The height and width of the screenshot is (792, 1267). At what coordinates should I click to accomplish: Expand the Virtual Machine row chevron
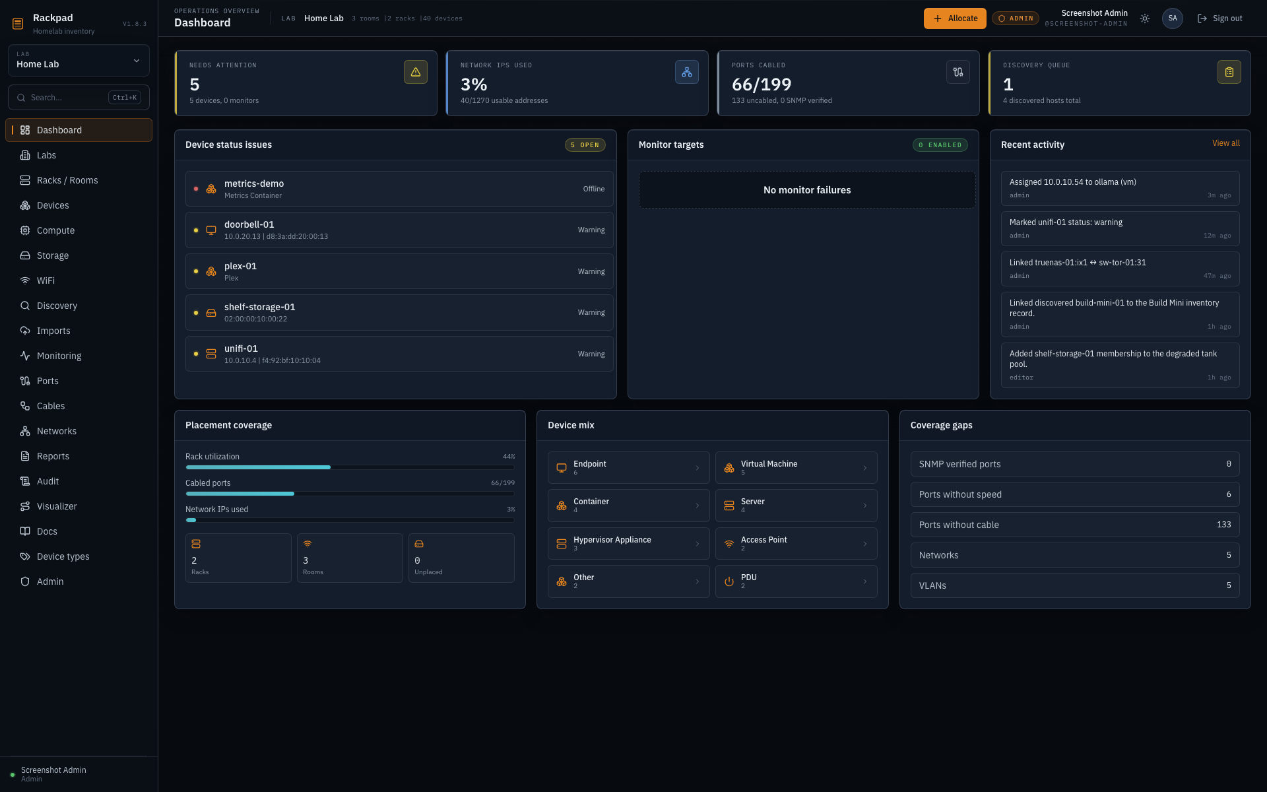coord(865,468)
